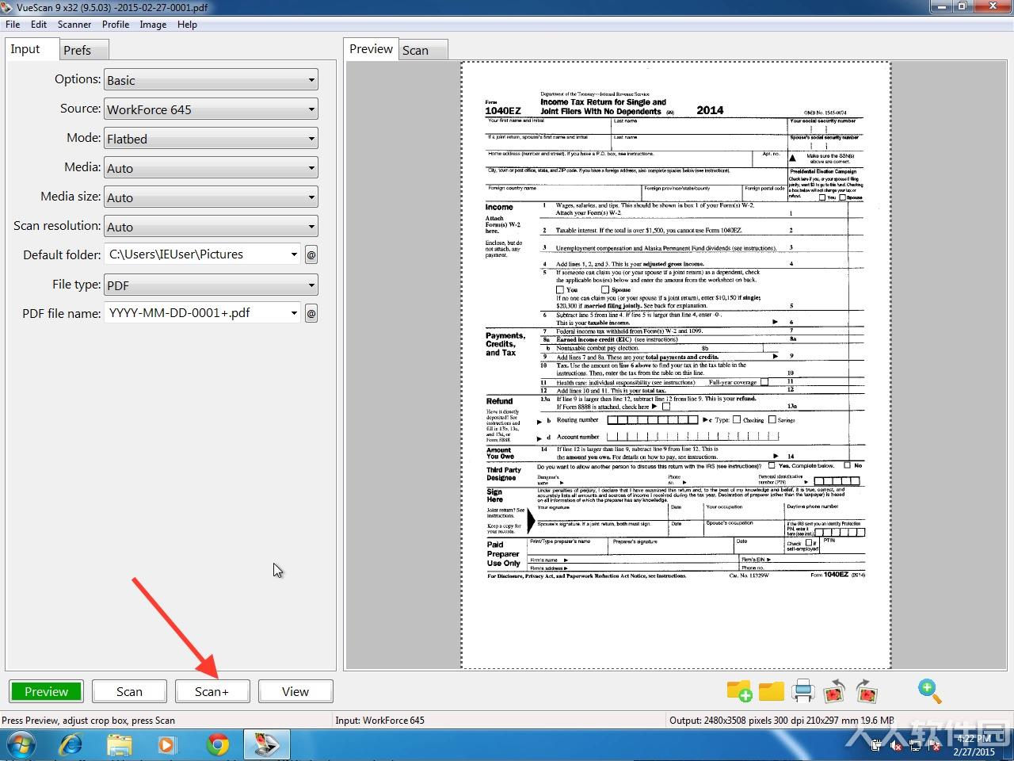Open the Edit menu
This screenshot has height=761, width=1014.
39,25
